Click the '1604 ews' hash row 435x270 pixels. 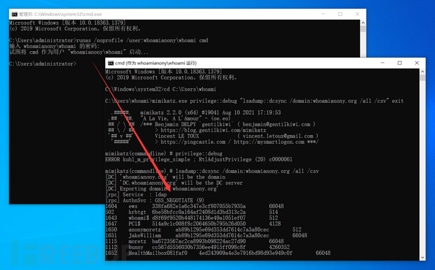click(x=194, y=206)
